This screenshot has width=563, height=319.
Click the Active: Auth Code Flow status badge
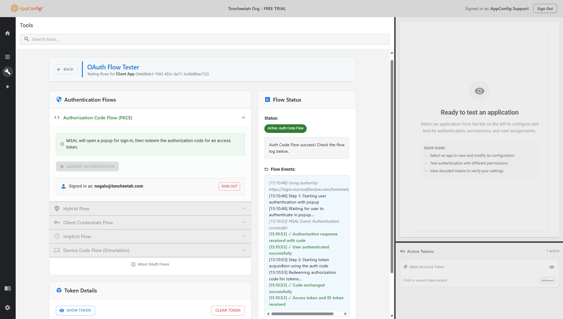(285, 128)
